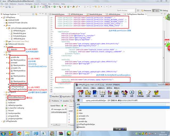Open Run button dropdown arrow
Screen dimensions: 170x136
click(x=57, y=7)
